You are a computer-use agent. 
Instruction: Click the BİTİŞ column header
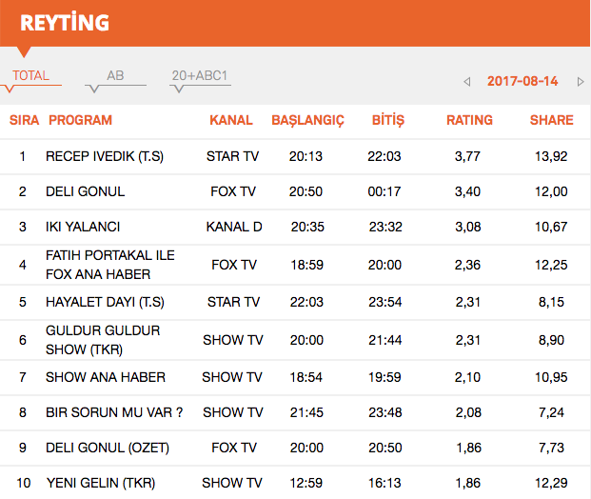click(387, 120)
